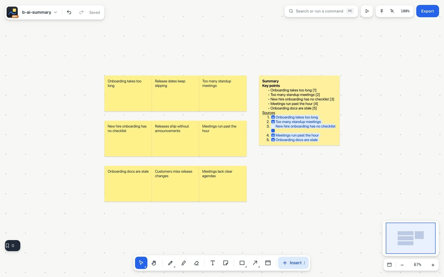Zoom in with the plus button

433,265
